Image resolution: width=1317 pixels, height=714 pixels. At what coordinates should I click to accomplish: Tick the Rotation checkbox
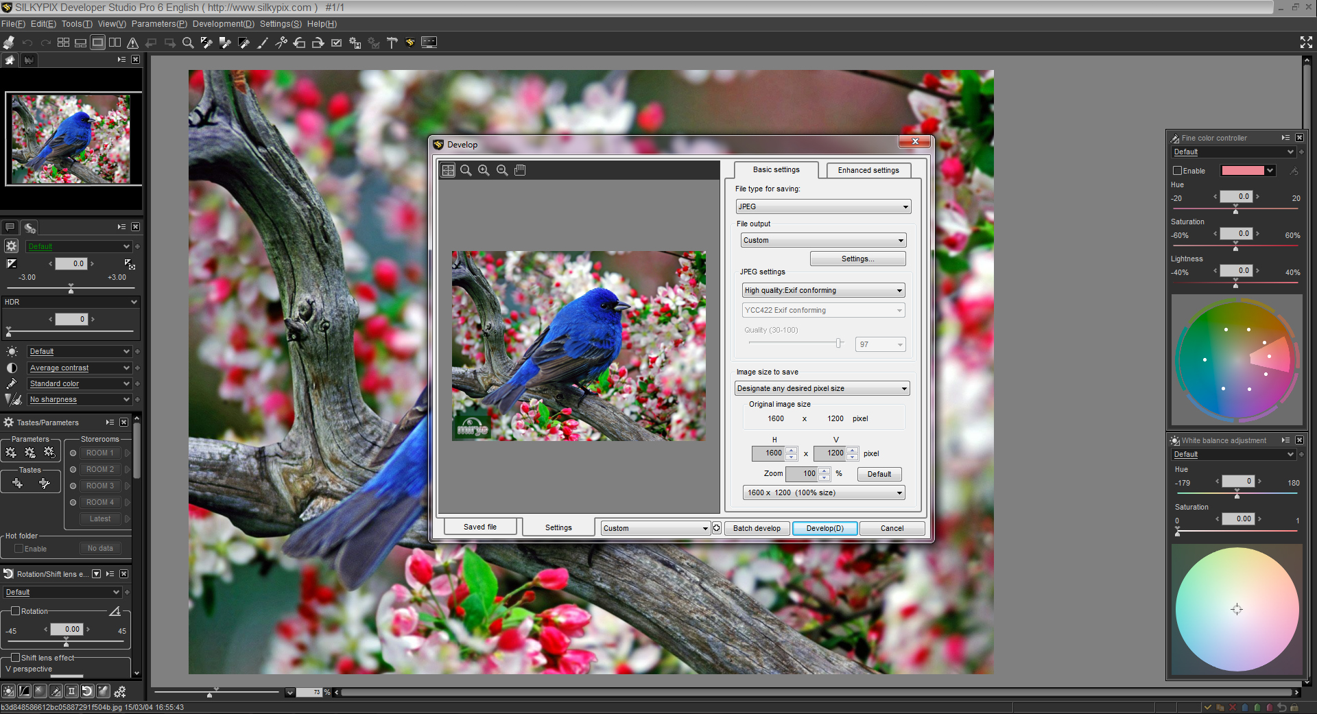click(15, 611)
